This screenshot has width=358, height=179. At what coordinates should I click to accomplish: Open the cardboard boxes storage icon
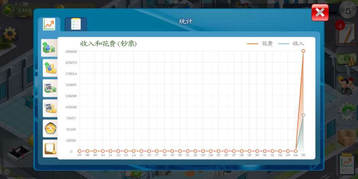[346, 137]
